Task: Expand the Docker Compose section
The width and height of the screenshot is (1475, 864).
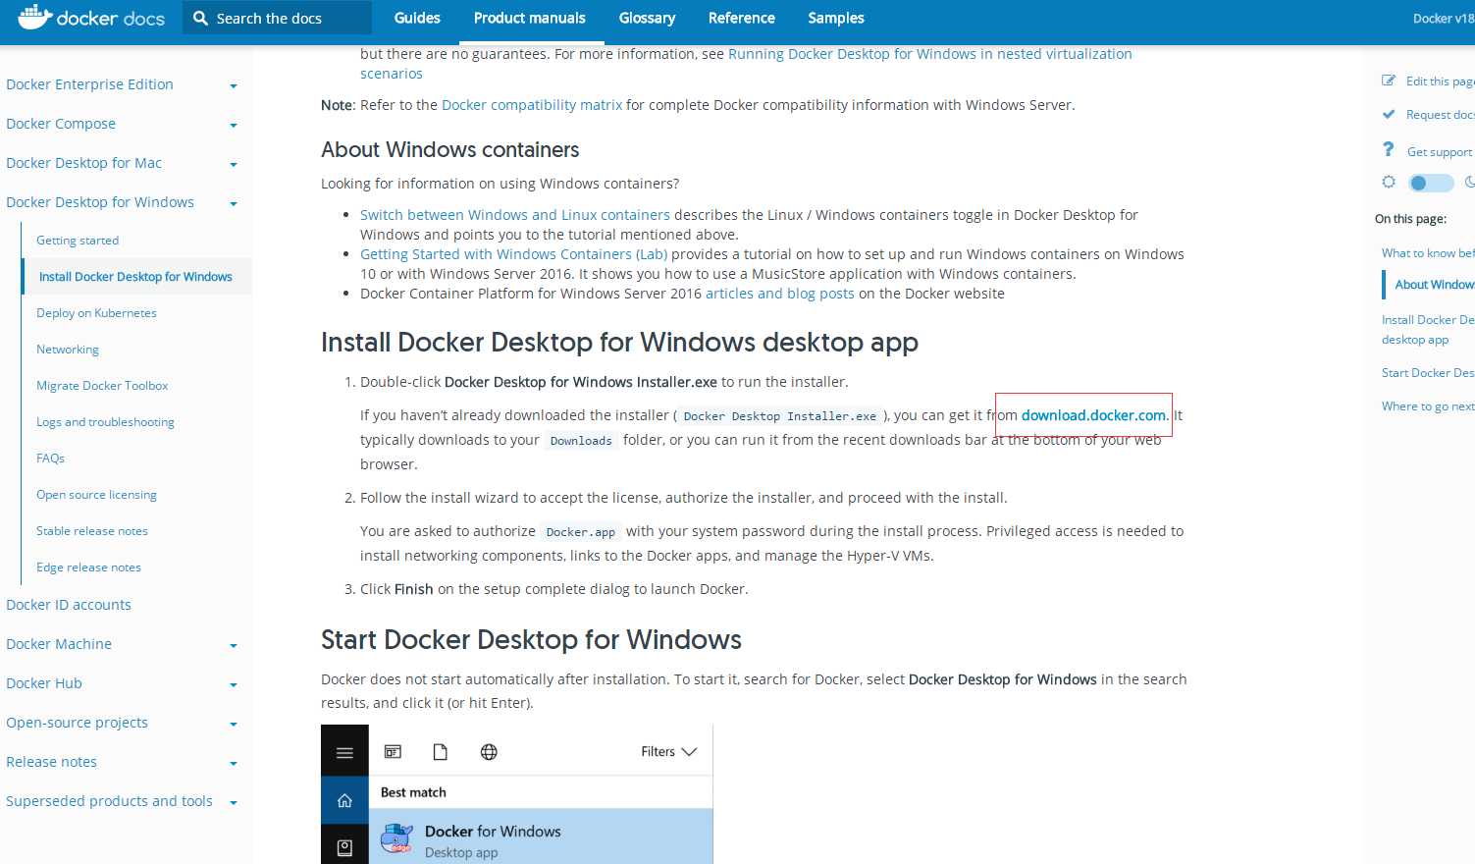Action: click(x=234, y=126)
